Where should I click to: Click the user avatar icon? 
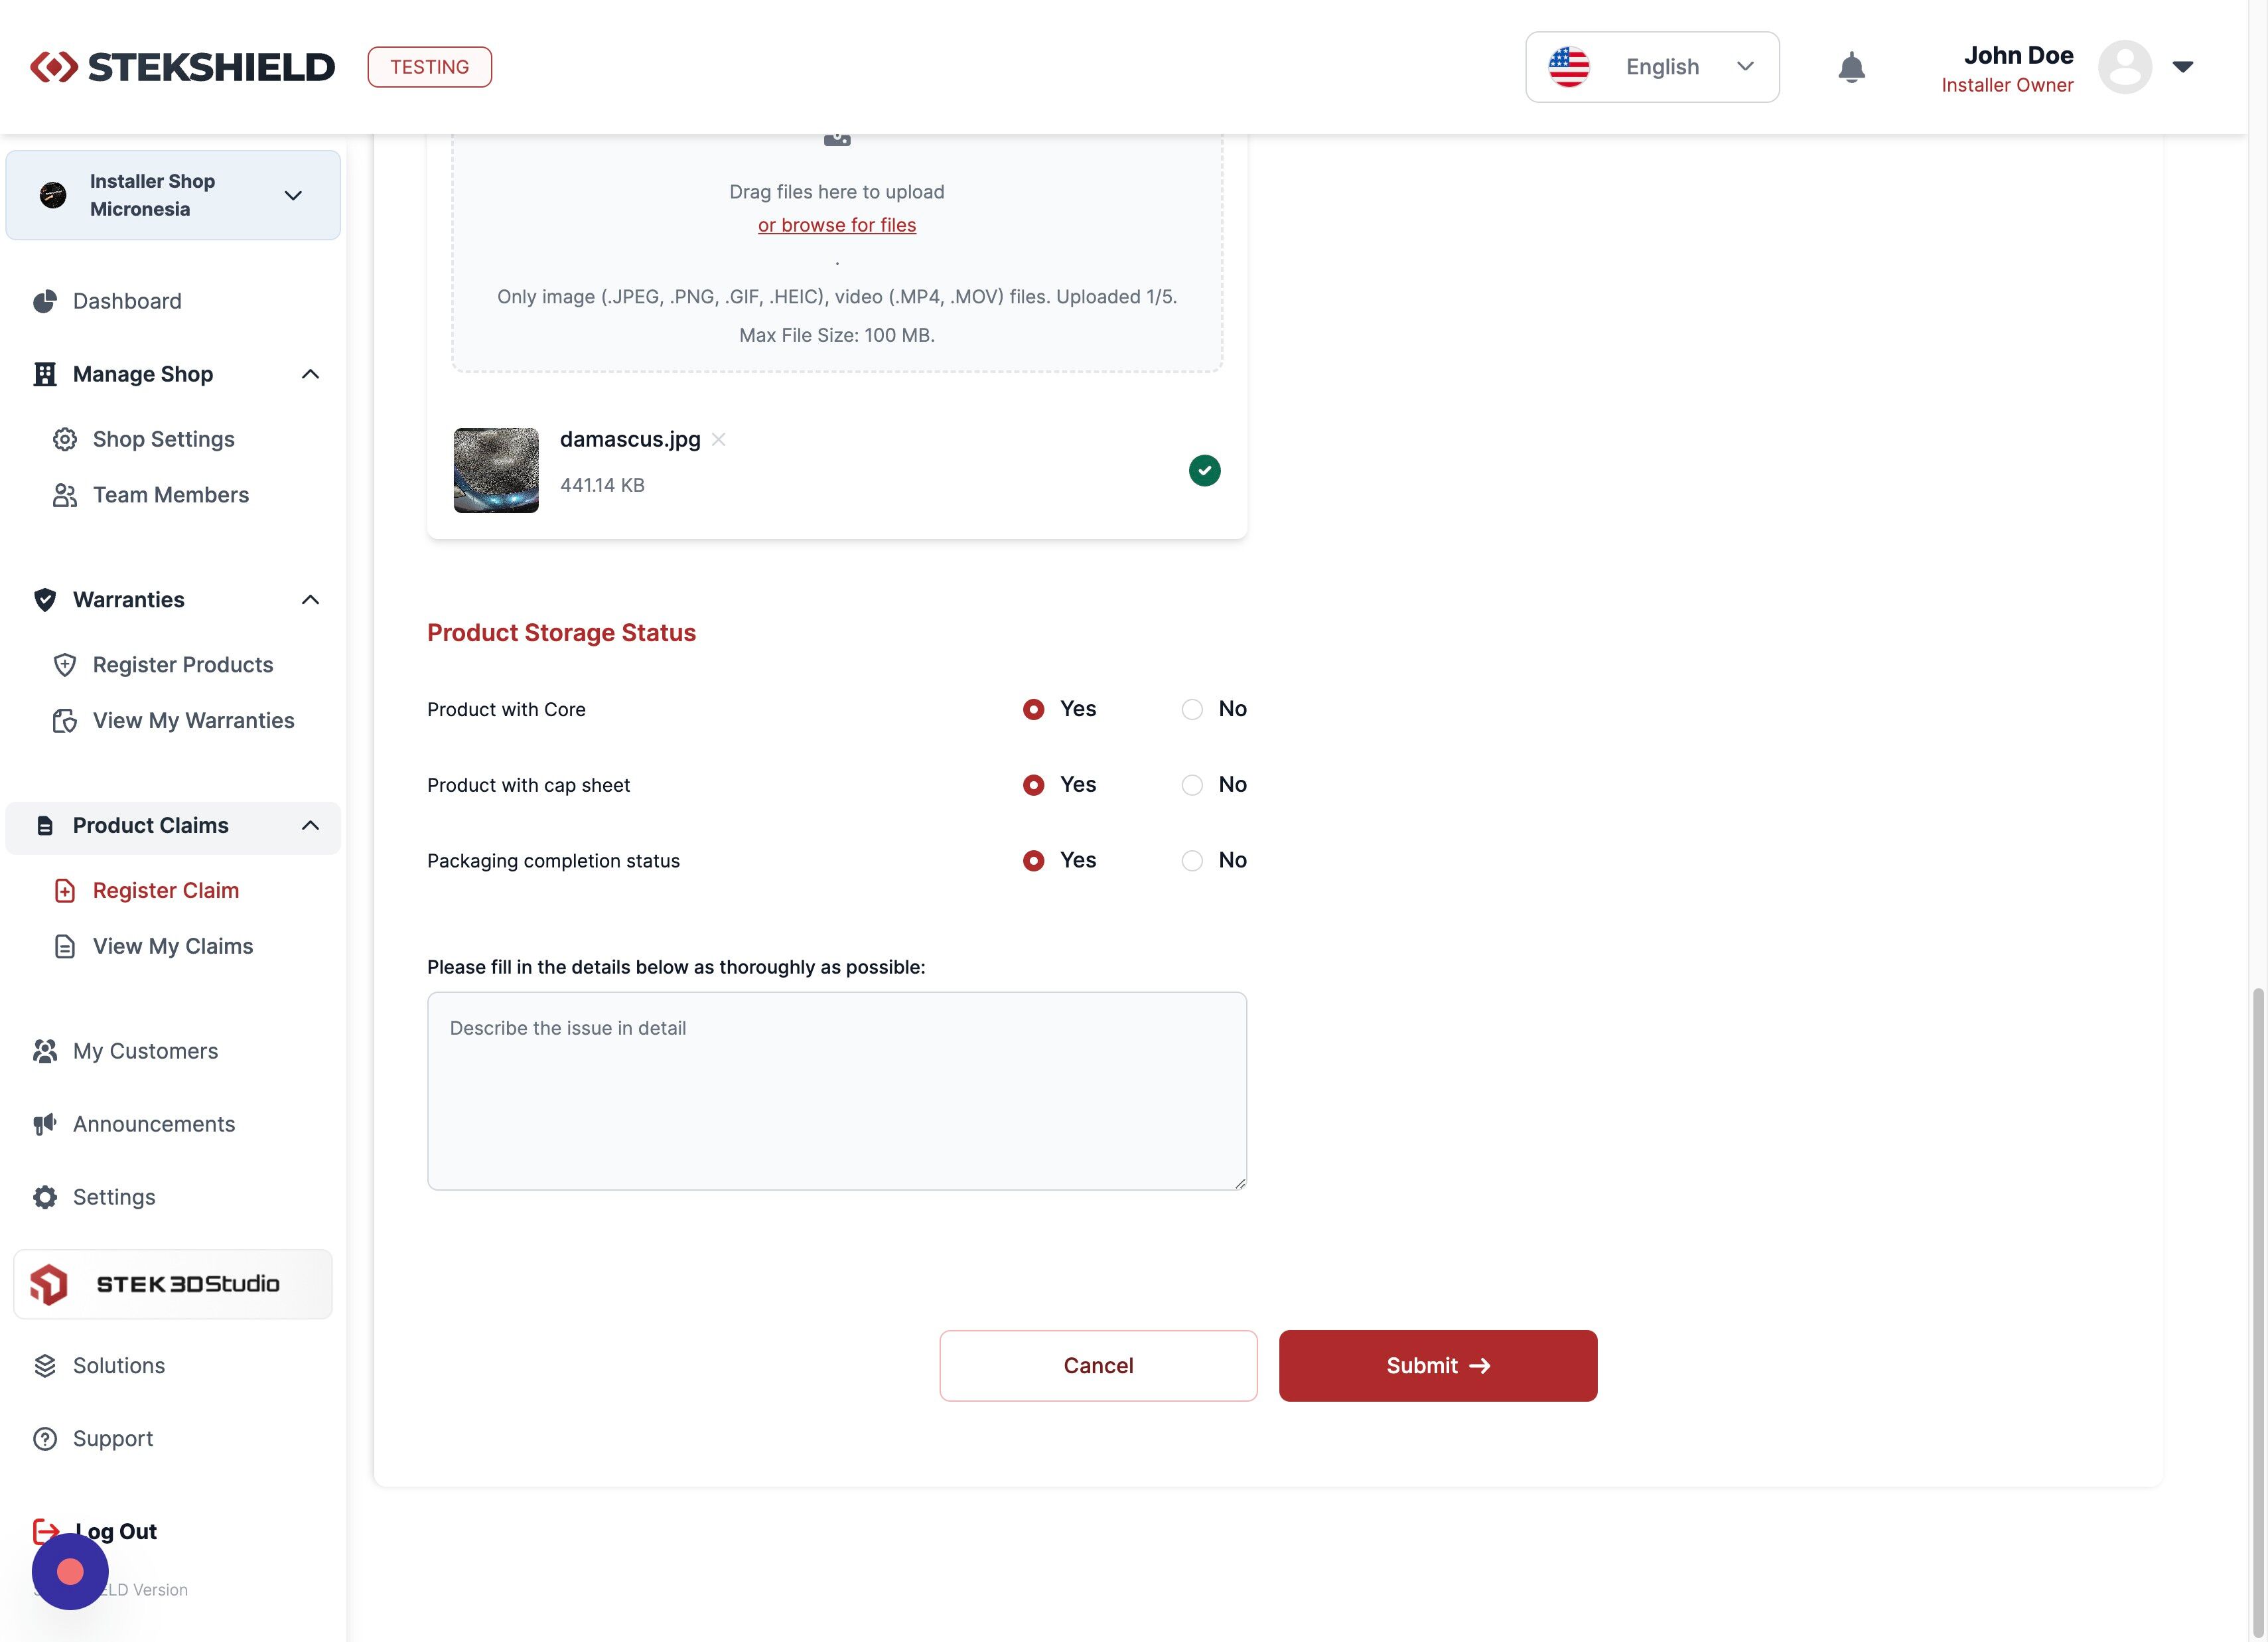[2124, 67]
